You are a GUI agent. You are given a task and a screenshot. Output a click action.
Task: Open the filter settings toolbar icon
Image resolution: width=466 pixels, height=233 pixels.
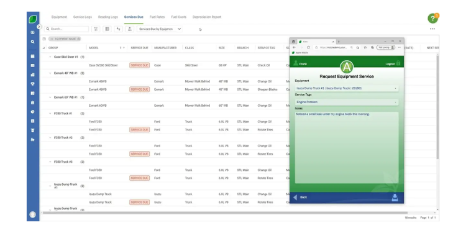coord(96,29)
